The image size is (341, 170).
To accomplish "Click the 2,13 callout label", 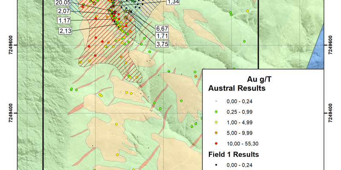I will 66,30.
